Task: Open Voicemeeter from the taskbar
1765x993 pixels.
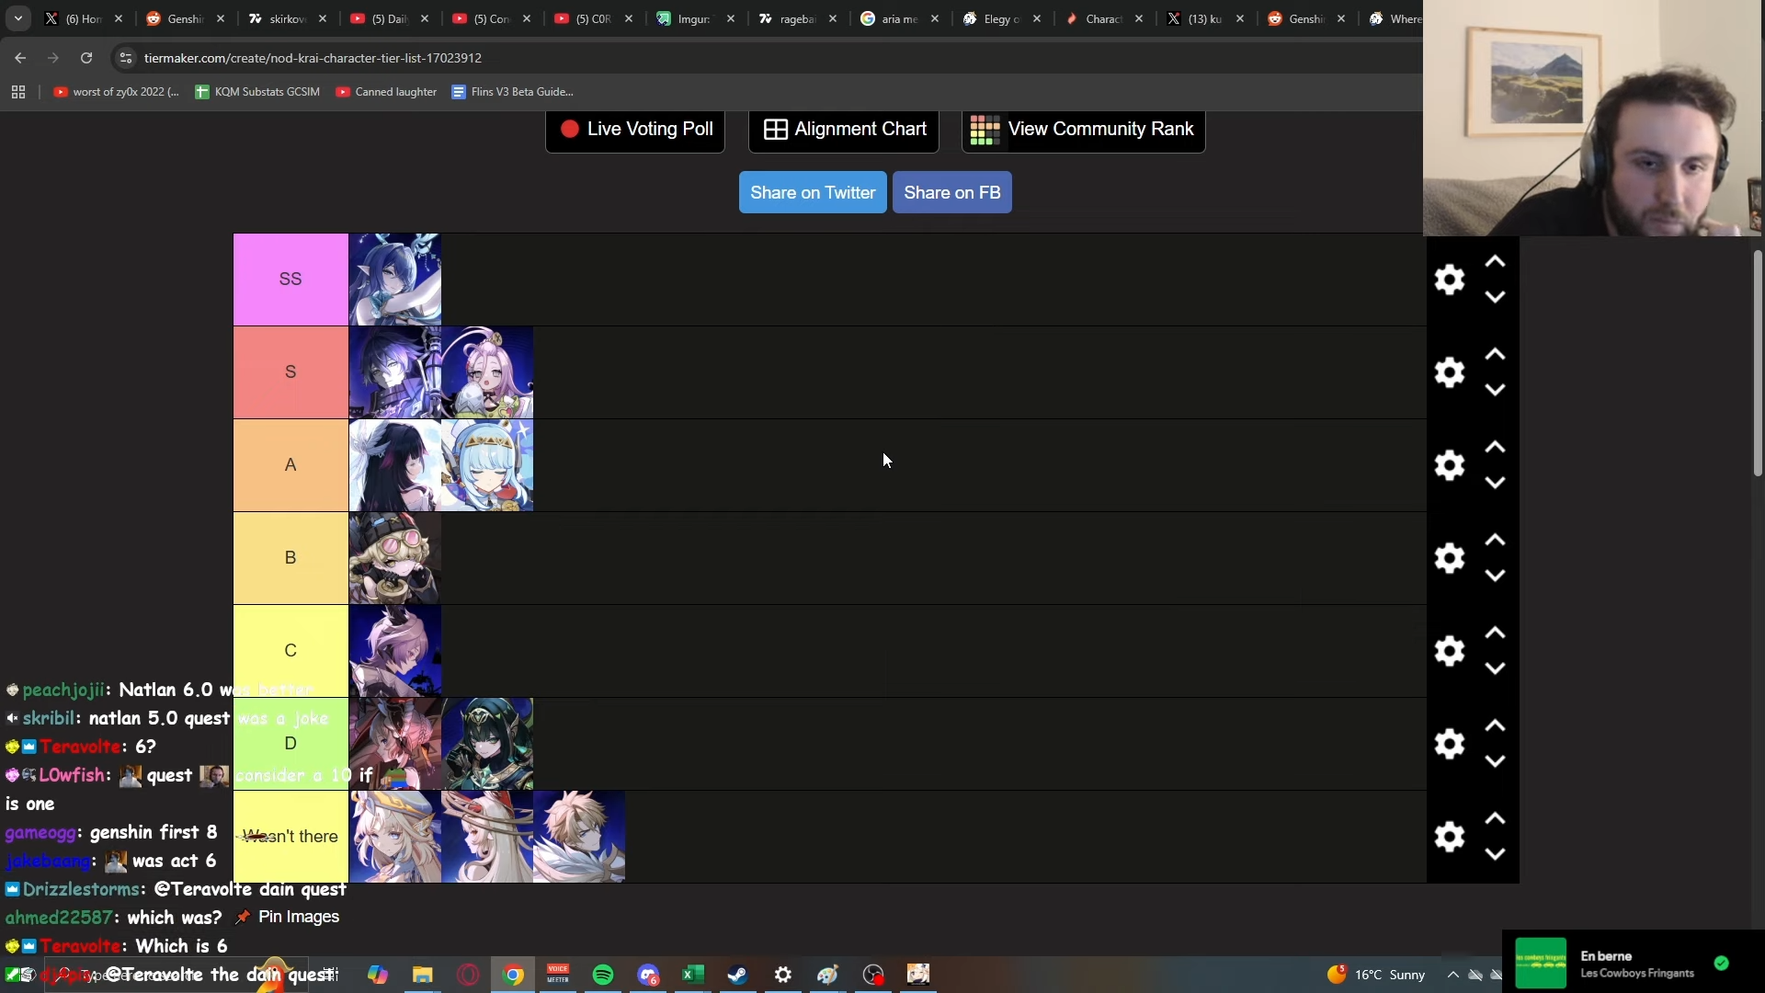Action: coord(558,975)
